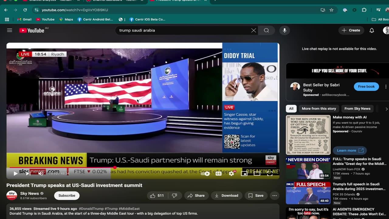Enter full screen mode
This screenshot has width=389, height=219.
[x=270, y=173]
